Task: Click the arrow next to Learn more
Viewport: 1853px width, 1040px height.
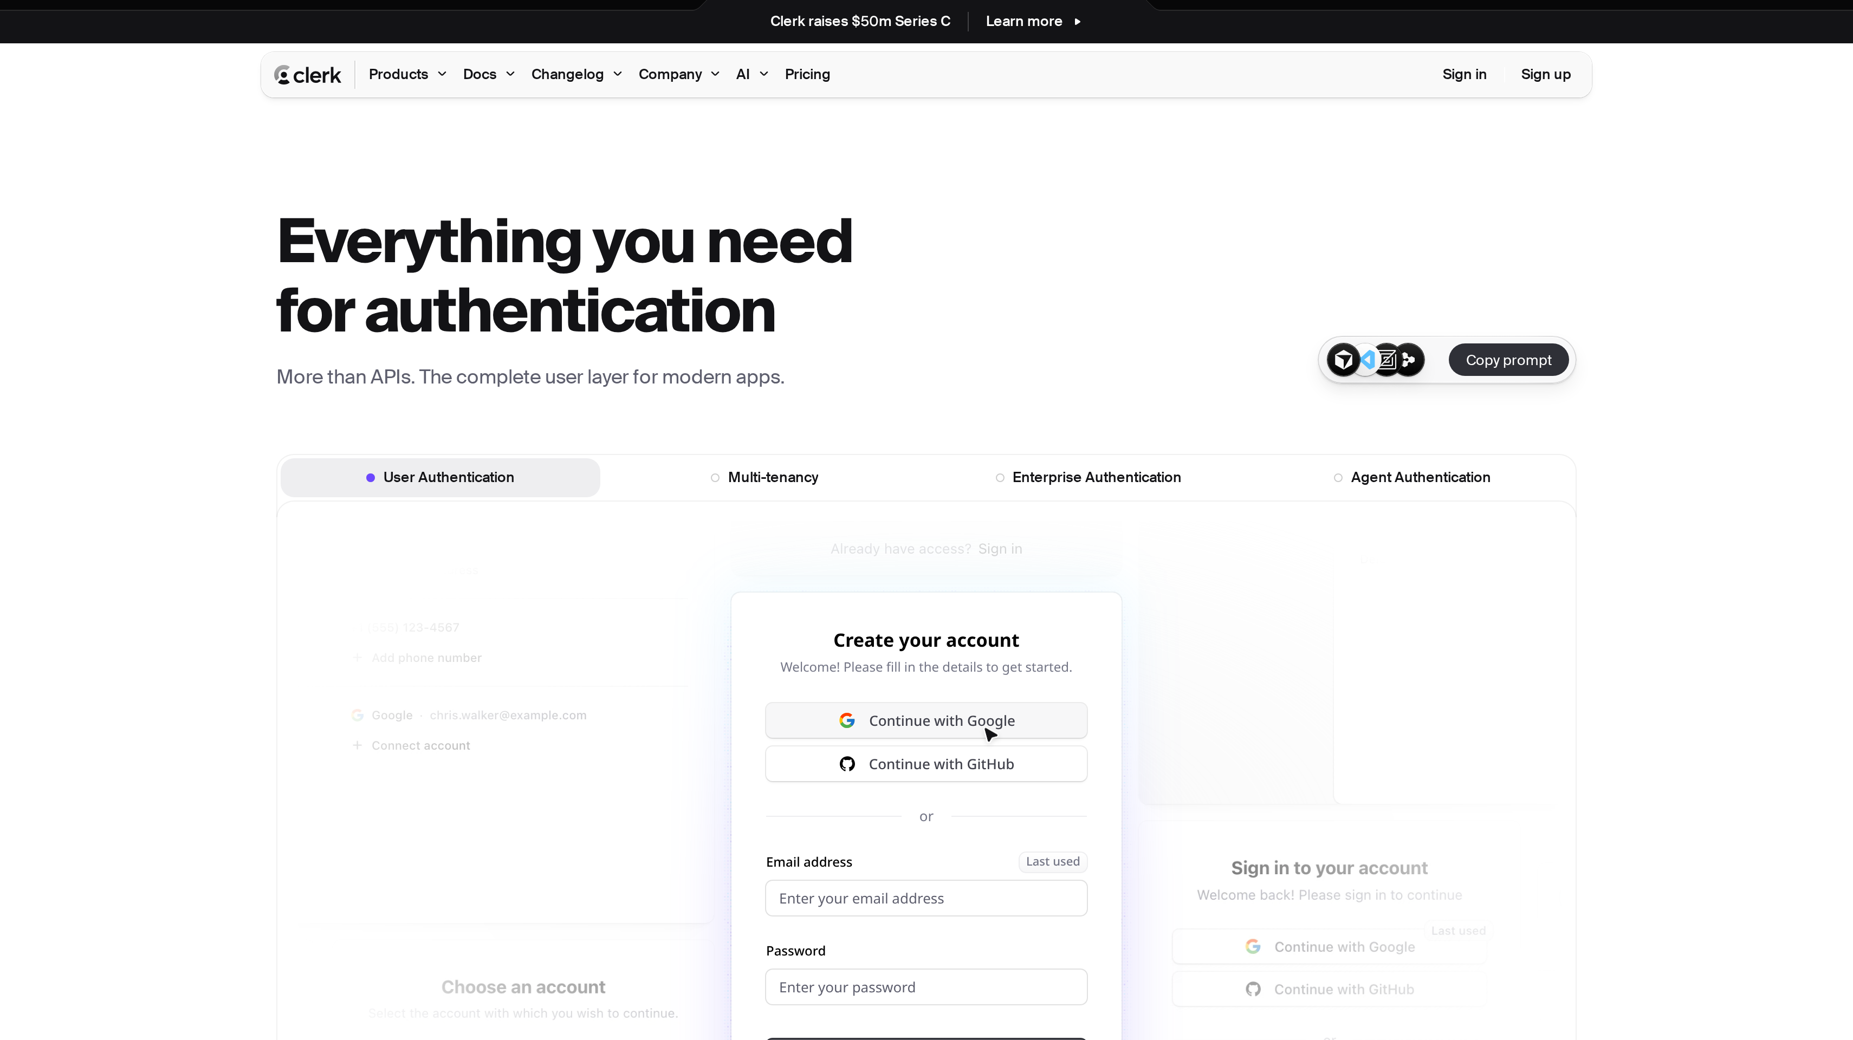Action: point(1078,22)
